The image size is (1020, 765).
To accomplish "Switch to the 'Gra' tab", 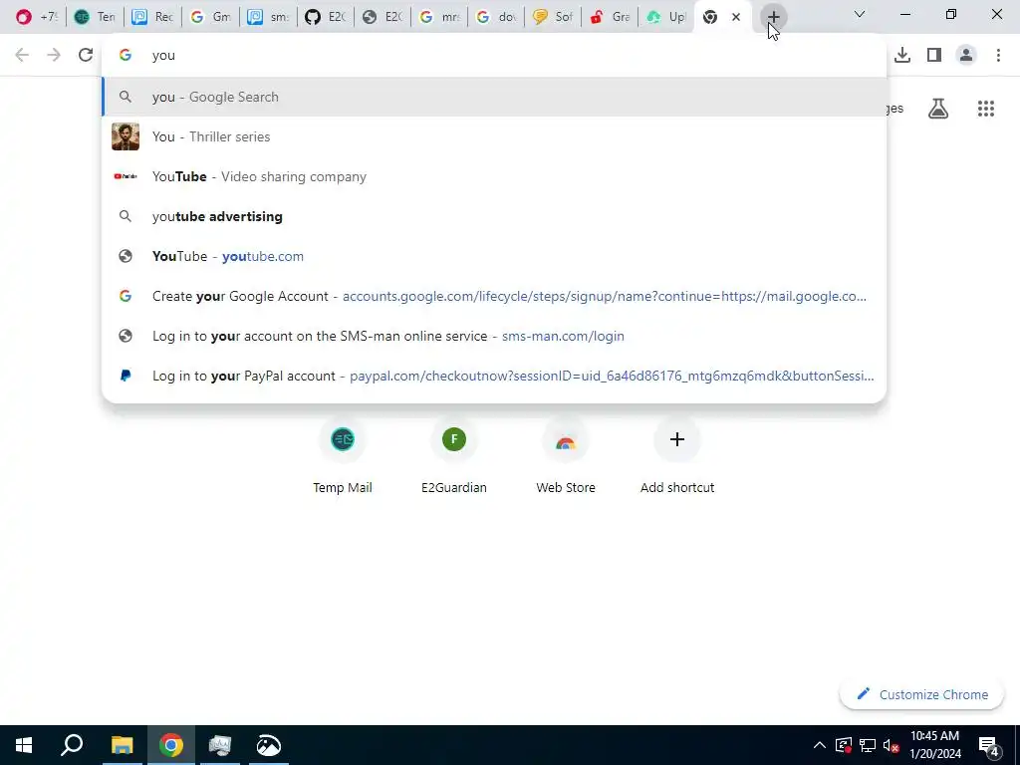I will pos(610,17).
